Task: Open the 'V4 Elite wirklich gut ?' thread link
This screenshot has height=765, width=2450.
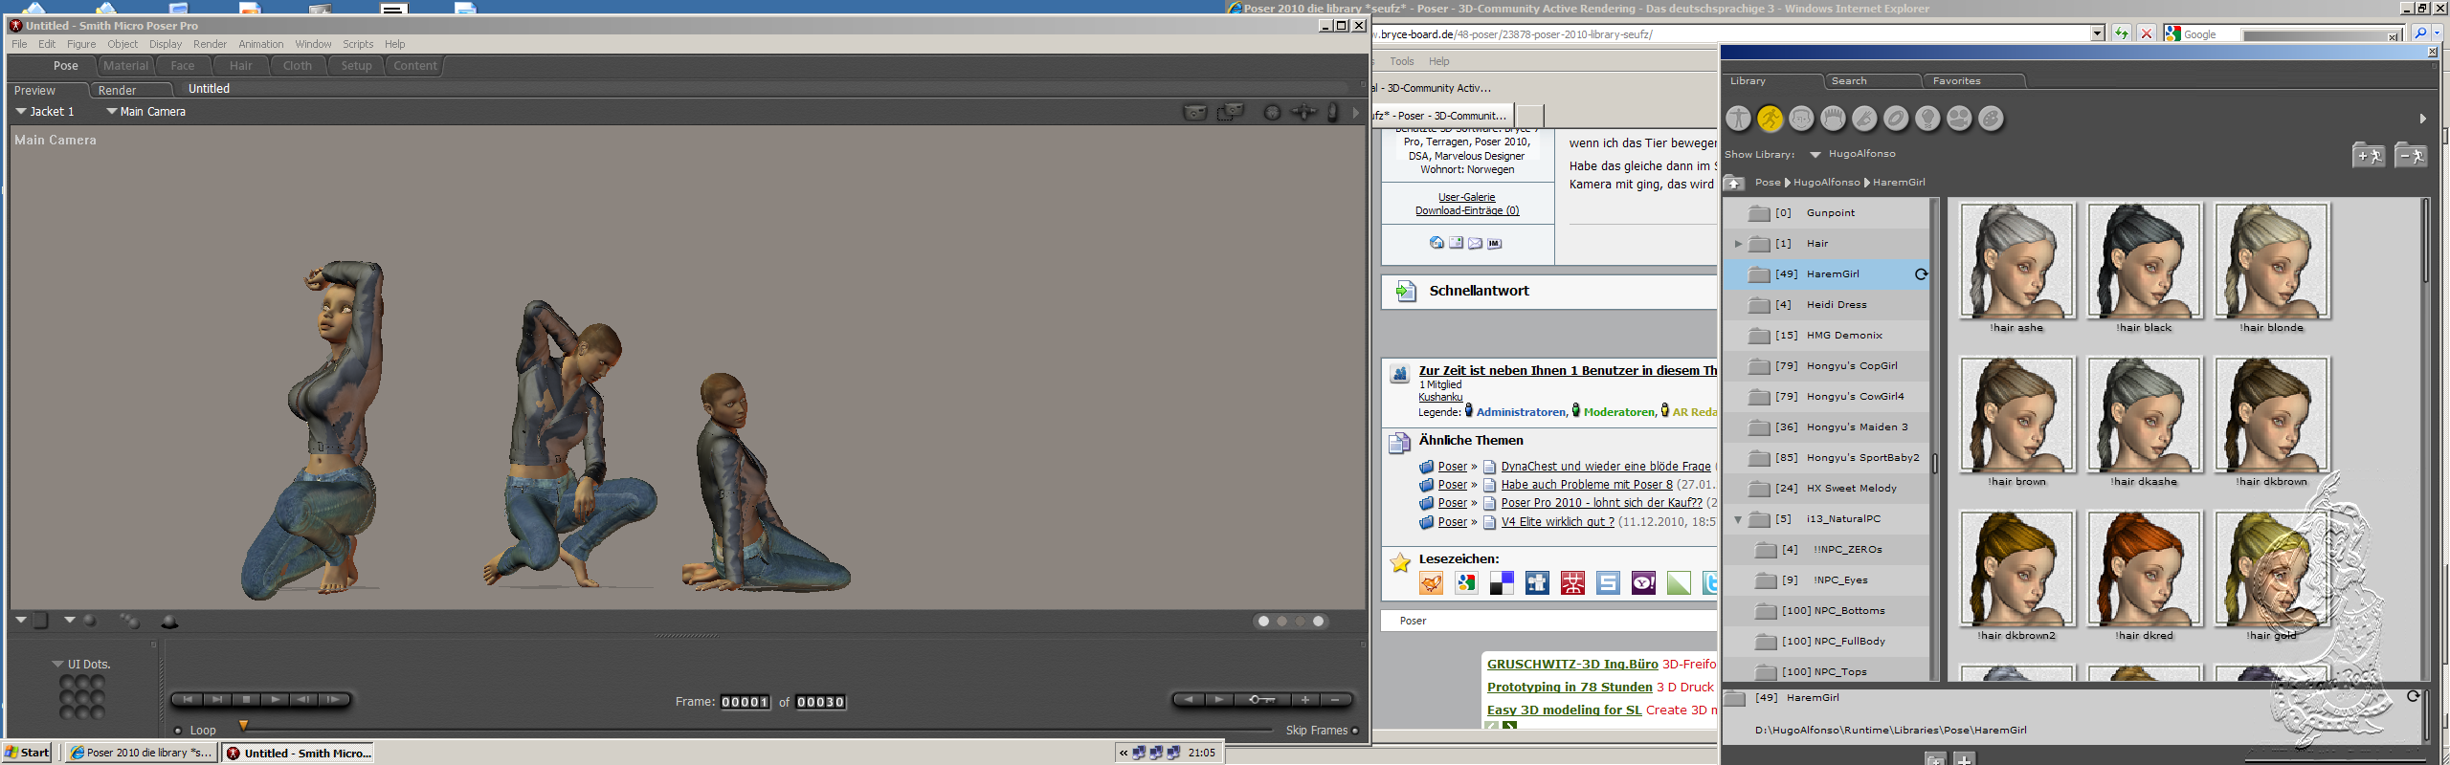Action: click(x=1557, y=522)
